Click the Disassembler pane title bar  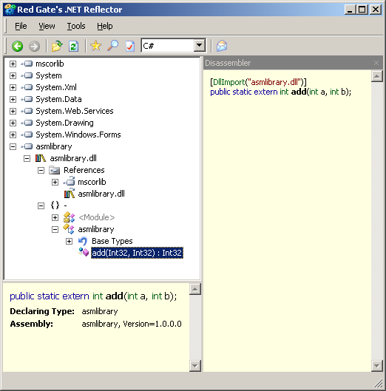tap(293, 63)
